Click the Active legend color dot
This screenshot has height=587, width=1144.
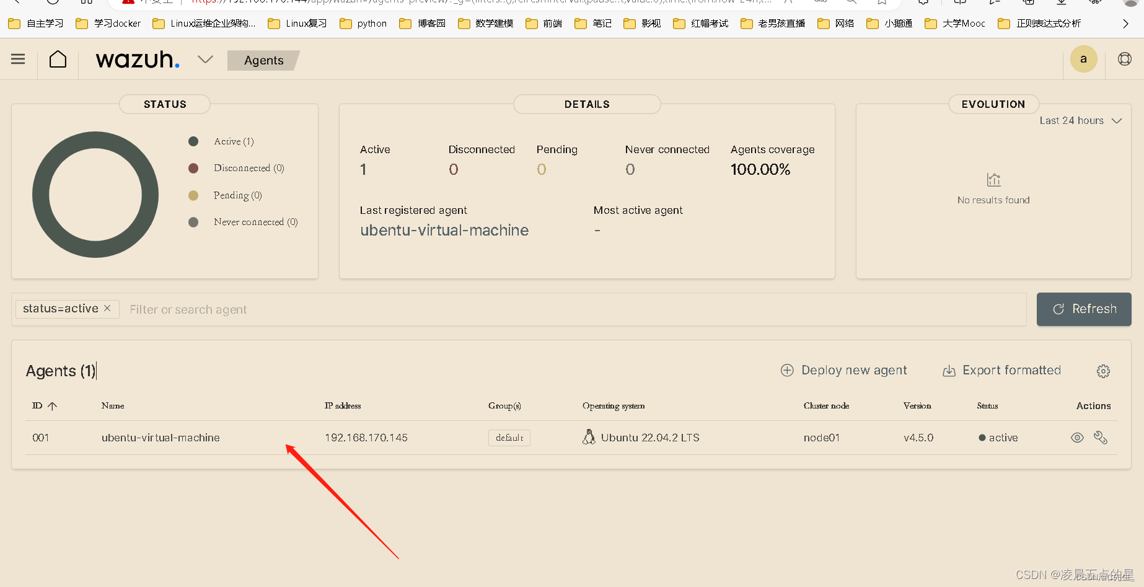click(193, 141)
